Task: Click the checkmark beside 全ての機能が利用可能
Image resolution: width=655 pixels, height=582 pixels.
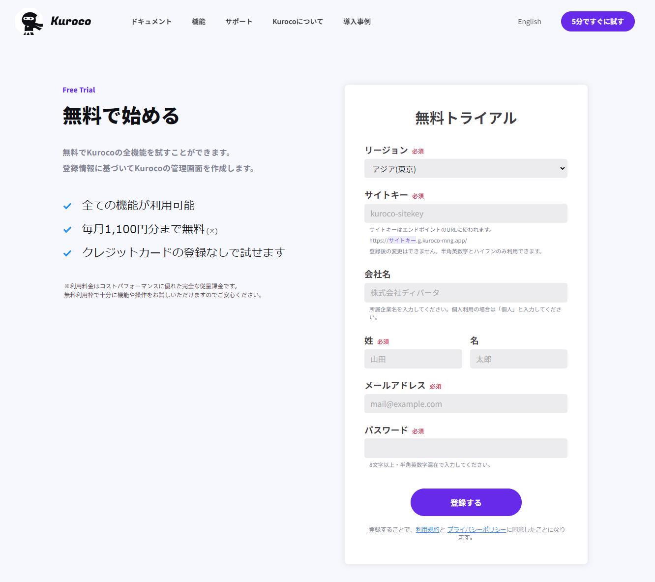Action: click(x=67, y=206)
